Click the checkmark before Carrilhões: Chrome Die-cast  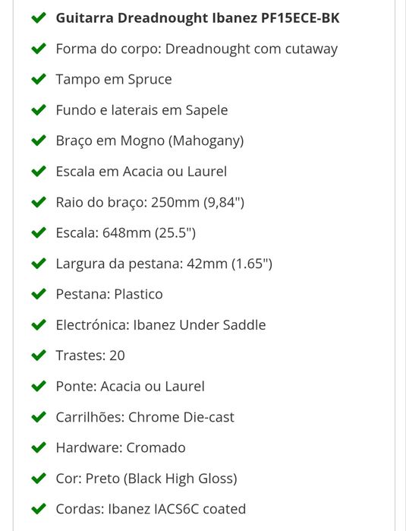pos(39,416)
